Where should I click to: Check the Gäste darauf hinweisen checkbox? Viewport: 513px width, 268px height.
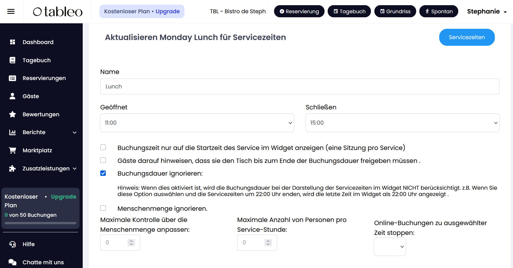[x=103, y=160]
